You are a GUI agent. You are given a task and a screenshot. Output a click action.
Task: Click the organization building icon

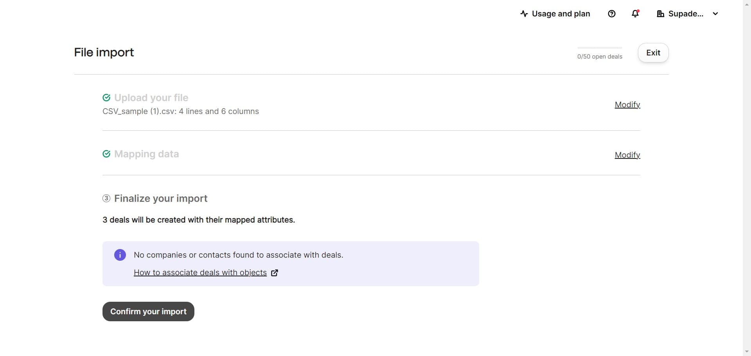(660, 14)
